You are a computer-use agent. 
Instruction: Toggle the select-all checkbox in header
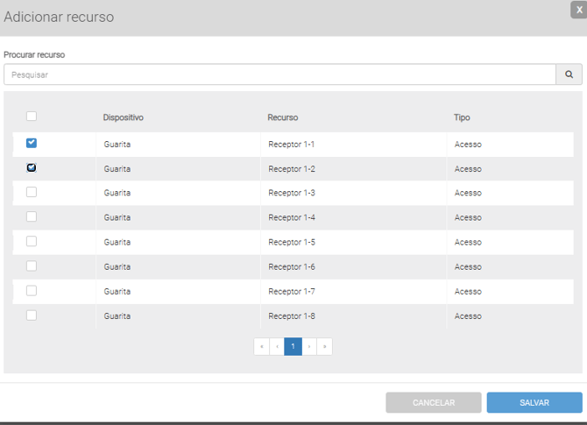click(x=32, y=116)
